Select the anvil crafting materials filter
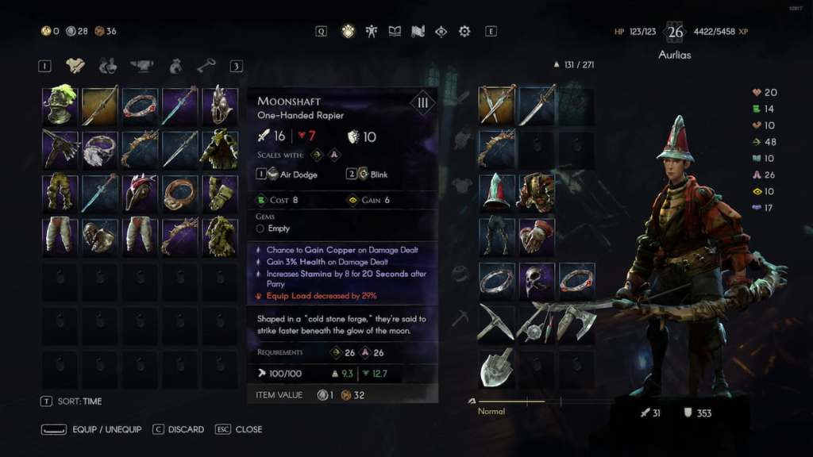Image resolution: width=813 pixels, height=457 pixels. 141,66
